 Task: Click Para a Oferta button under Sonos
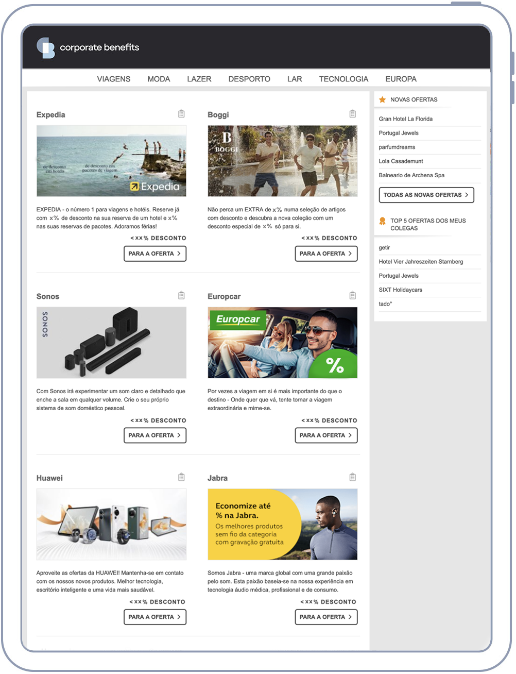[155, 435]
